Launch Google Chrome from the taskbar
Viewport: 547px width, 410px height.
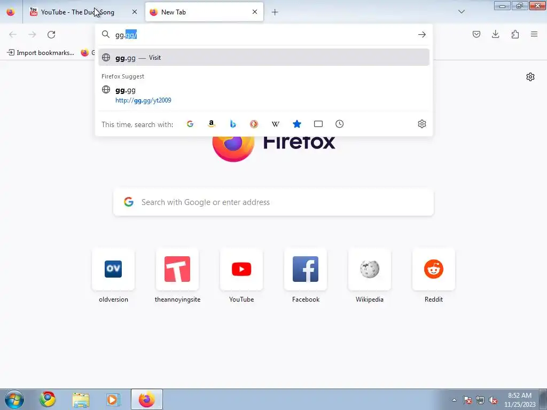48,399
